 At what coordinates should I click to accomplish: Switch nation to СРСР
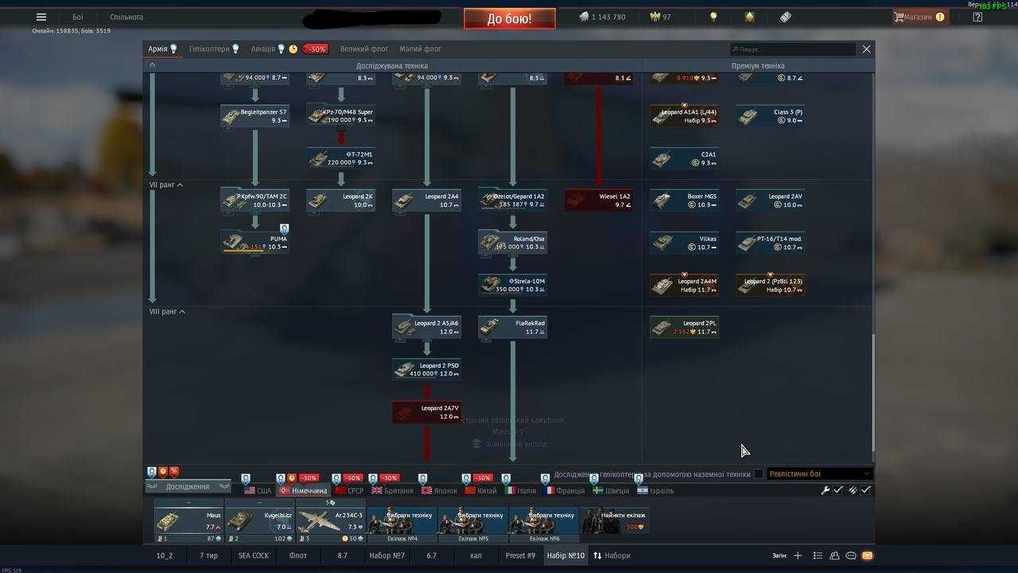pyautogui.click(x=349, y=491)
